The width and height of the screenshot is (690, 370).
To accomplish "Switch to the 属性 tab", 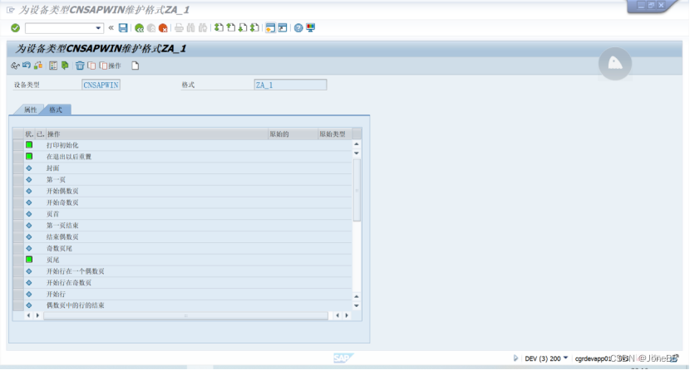I will pos(31,110).
